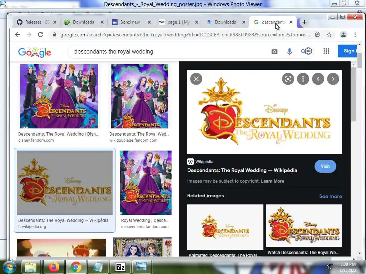The width and height of the screenshot is (366, 274).
Task: Search by image with camera icon
Action: pyautogui.click(x=274, y=51)
